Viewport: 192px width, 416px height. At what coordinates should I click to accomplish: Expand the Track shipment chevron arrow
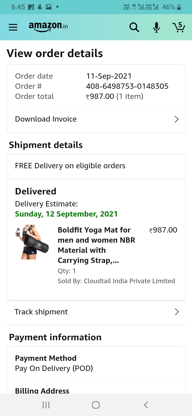click(177, 312)
